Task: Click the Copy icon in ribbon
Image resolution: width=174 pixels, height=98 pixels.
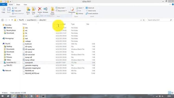Action: [x=3, y=10]
